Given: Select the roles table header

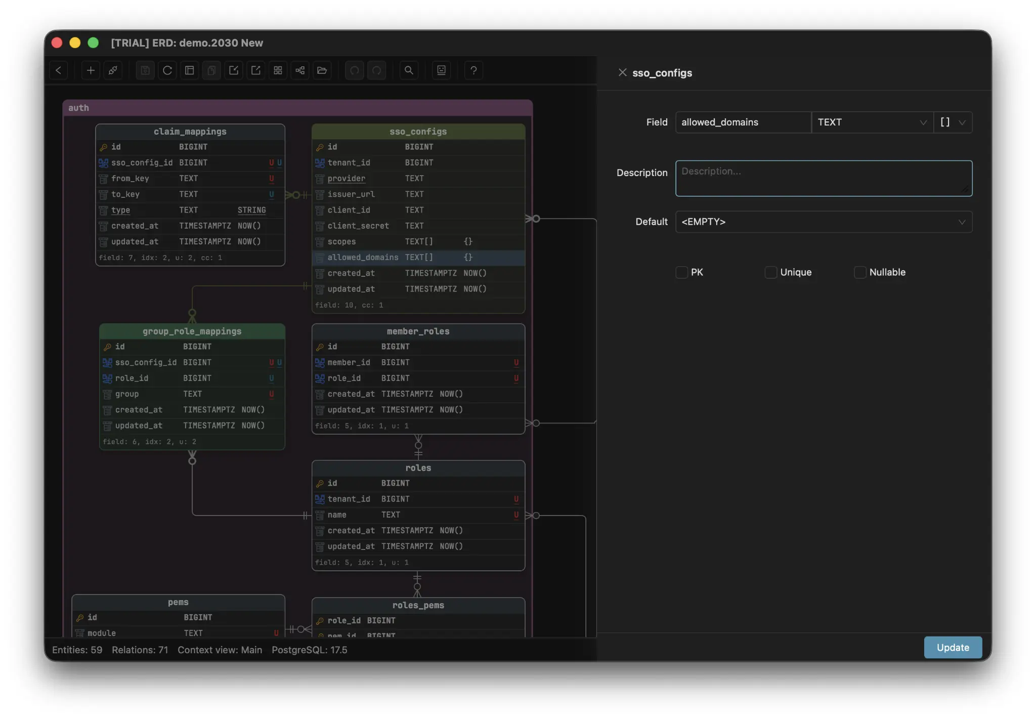Looking at the screenshot, I should pyautogui.click(x=418, y=468).
